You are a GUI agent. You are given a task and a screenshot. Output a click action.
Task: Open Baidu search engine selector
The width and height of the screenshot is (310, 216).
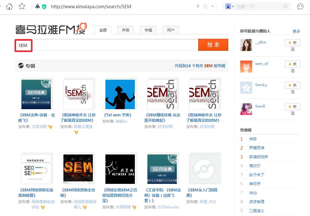(x=230, y=7)
